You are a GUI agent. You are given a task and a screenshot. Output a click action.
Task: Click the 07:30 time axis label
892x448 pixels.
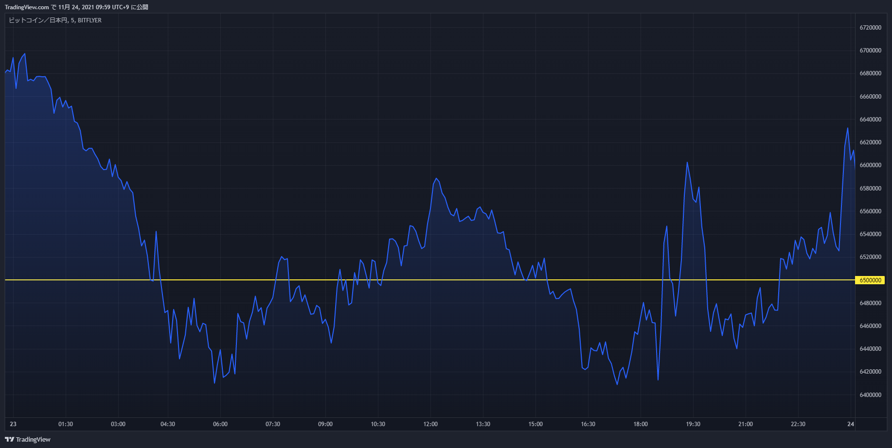point(273,424)
